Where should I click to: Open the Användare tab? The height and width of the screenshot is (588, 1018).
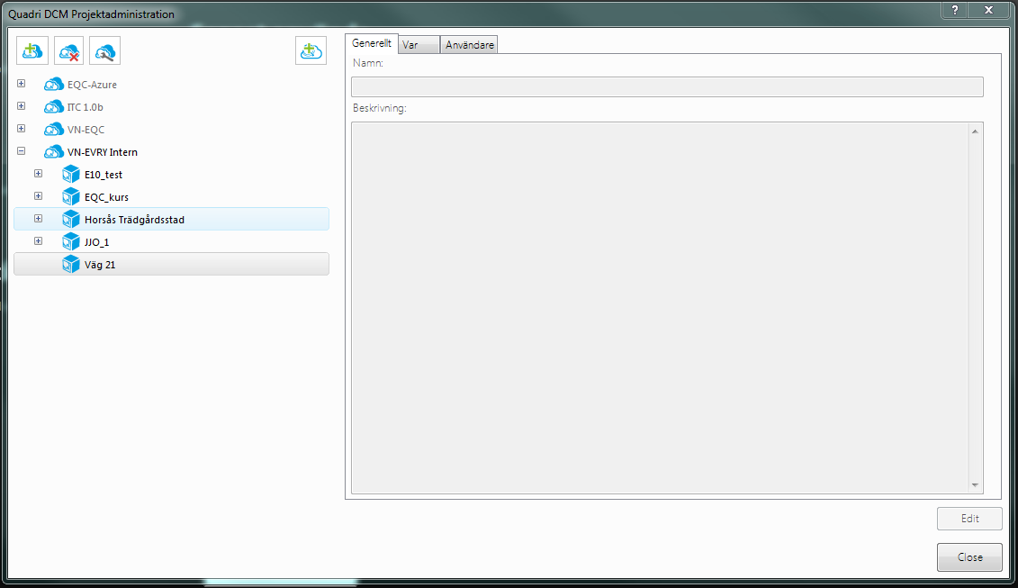pos(470,45)
